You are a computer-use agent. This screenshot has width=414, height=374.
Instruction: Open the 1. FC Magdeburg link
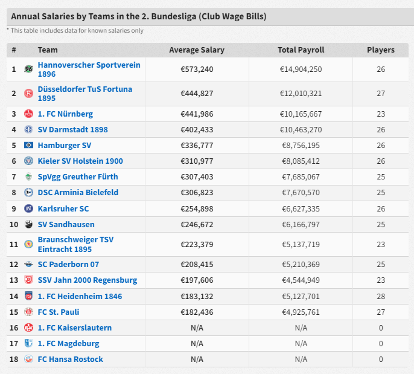tap(68, 344)
